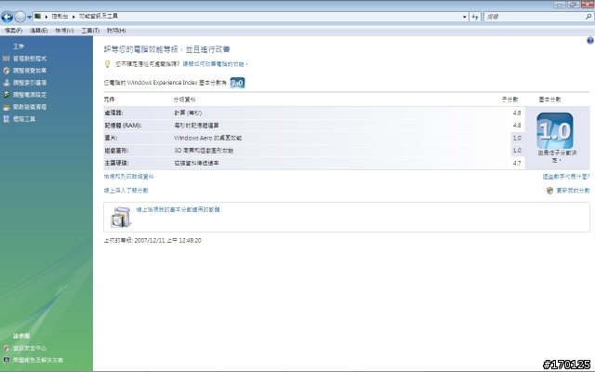Expand the breadcrumb arrow after 控制台

pyautogui.click(x=73, y=17)
